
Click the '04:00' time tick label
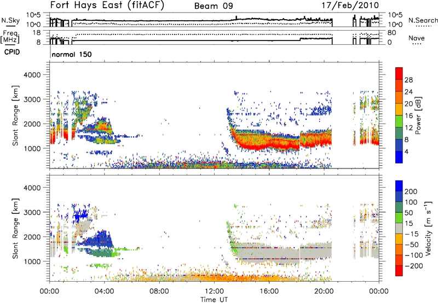[104, 292]
